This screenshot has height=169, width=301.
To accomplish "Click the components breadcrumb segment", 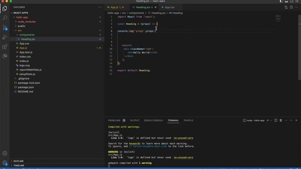I will coord(136,13).
